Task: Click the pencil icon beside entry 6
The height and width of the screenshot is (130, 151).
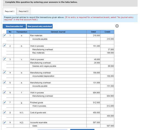Action: point(5,92)
